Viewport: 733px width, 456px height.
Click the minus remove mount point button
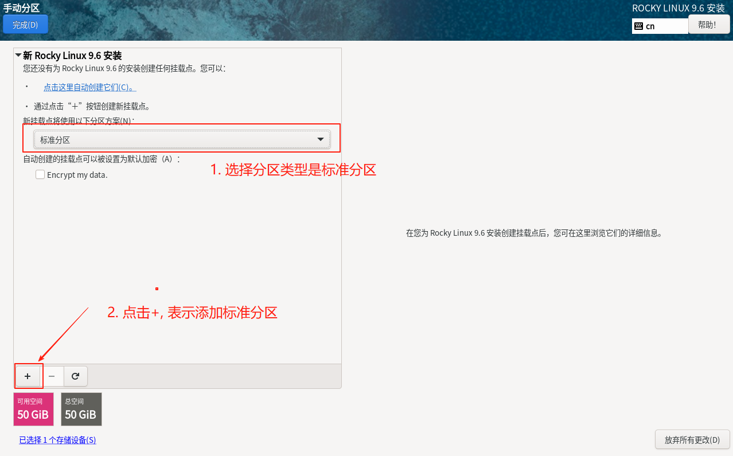pyautogui.click(x=52, y=376)
